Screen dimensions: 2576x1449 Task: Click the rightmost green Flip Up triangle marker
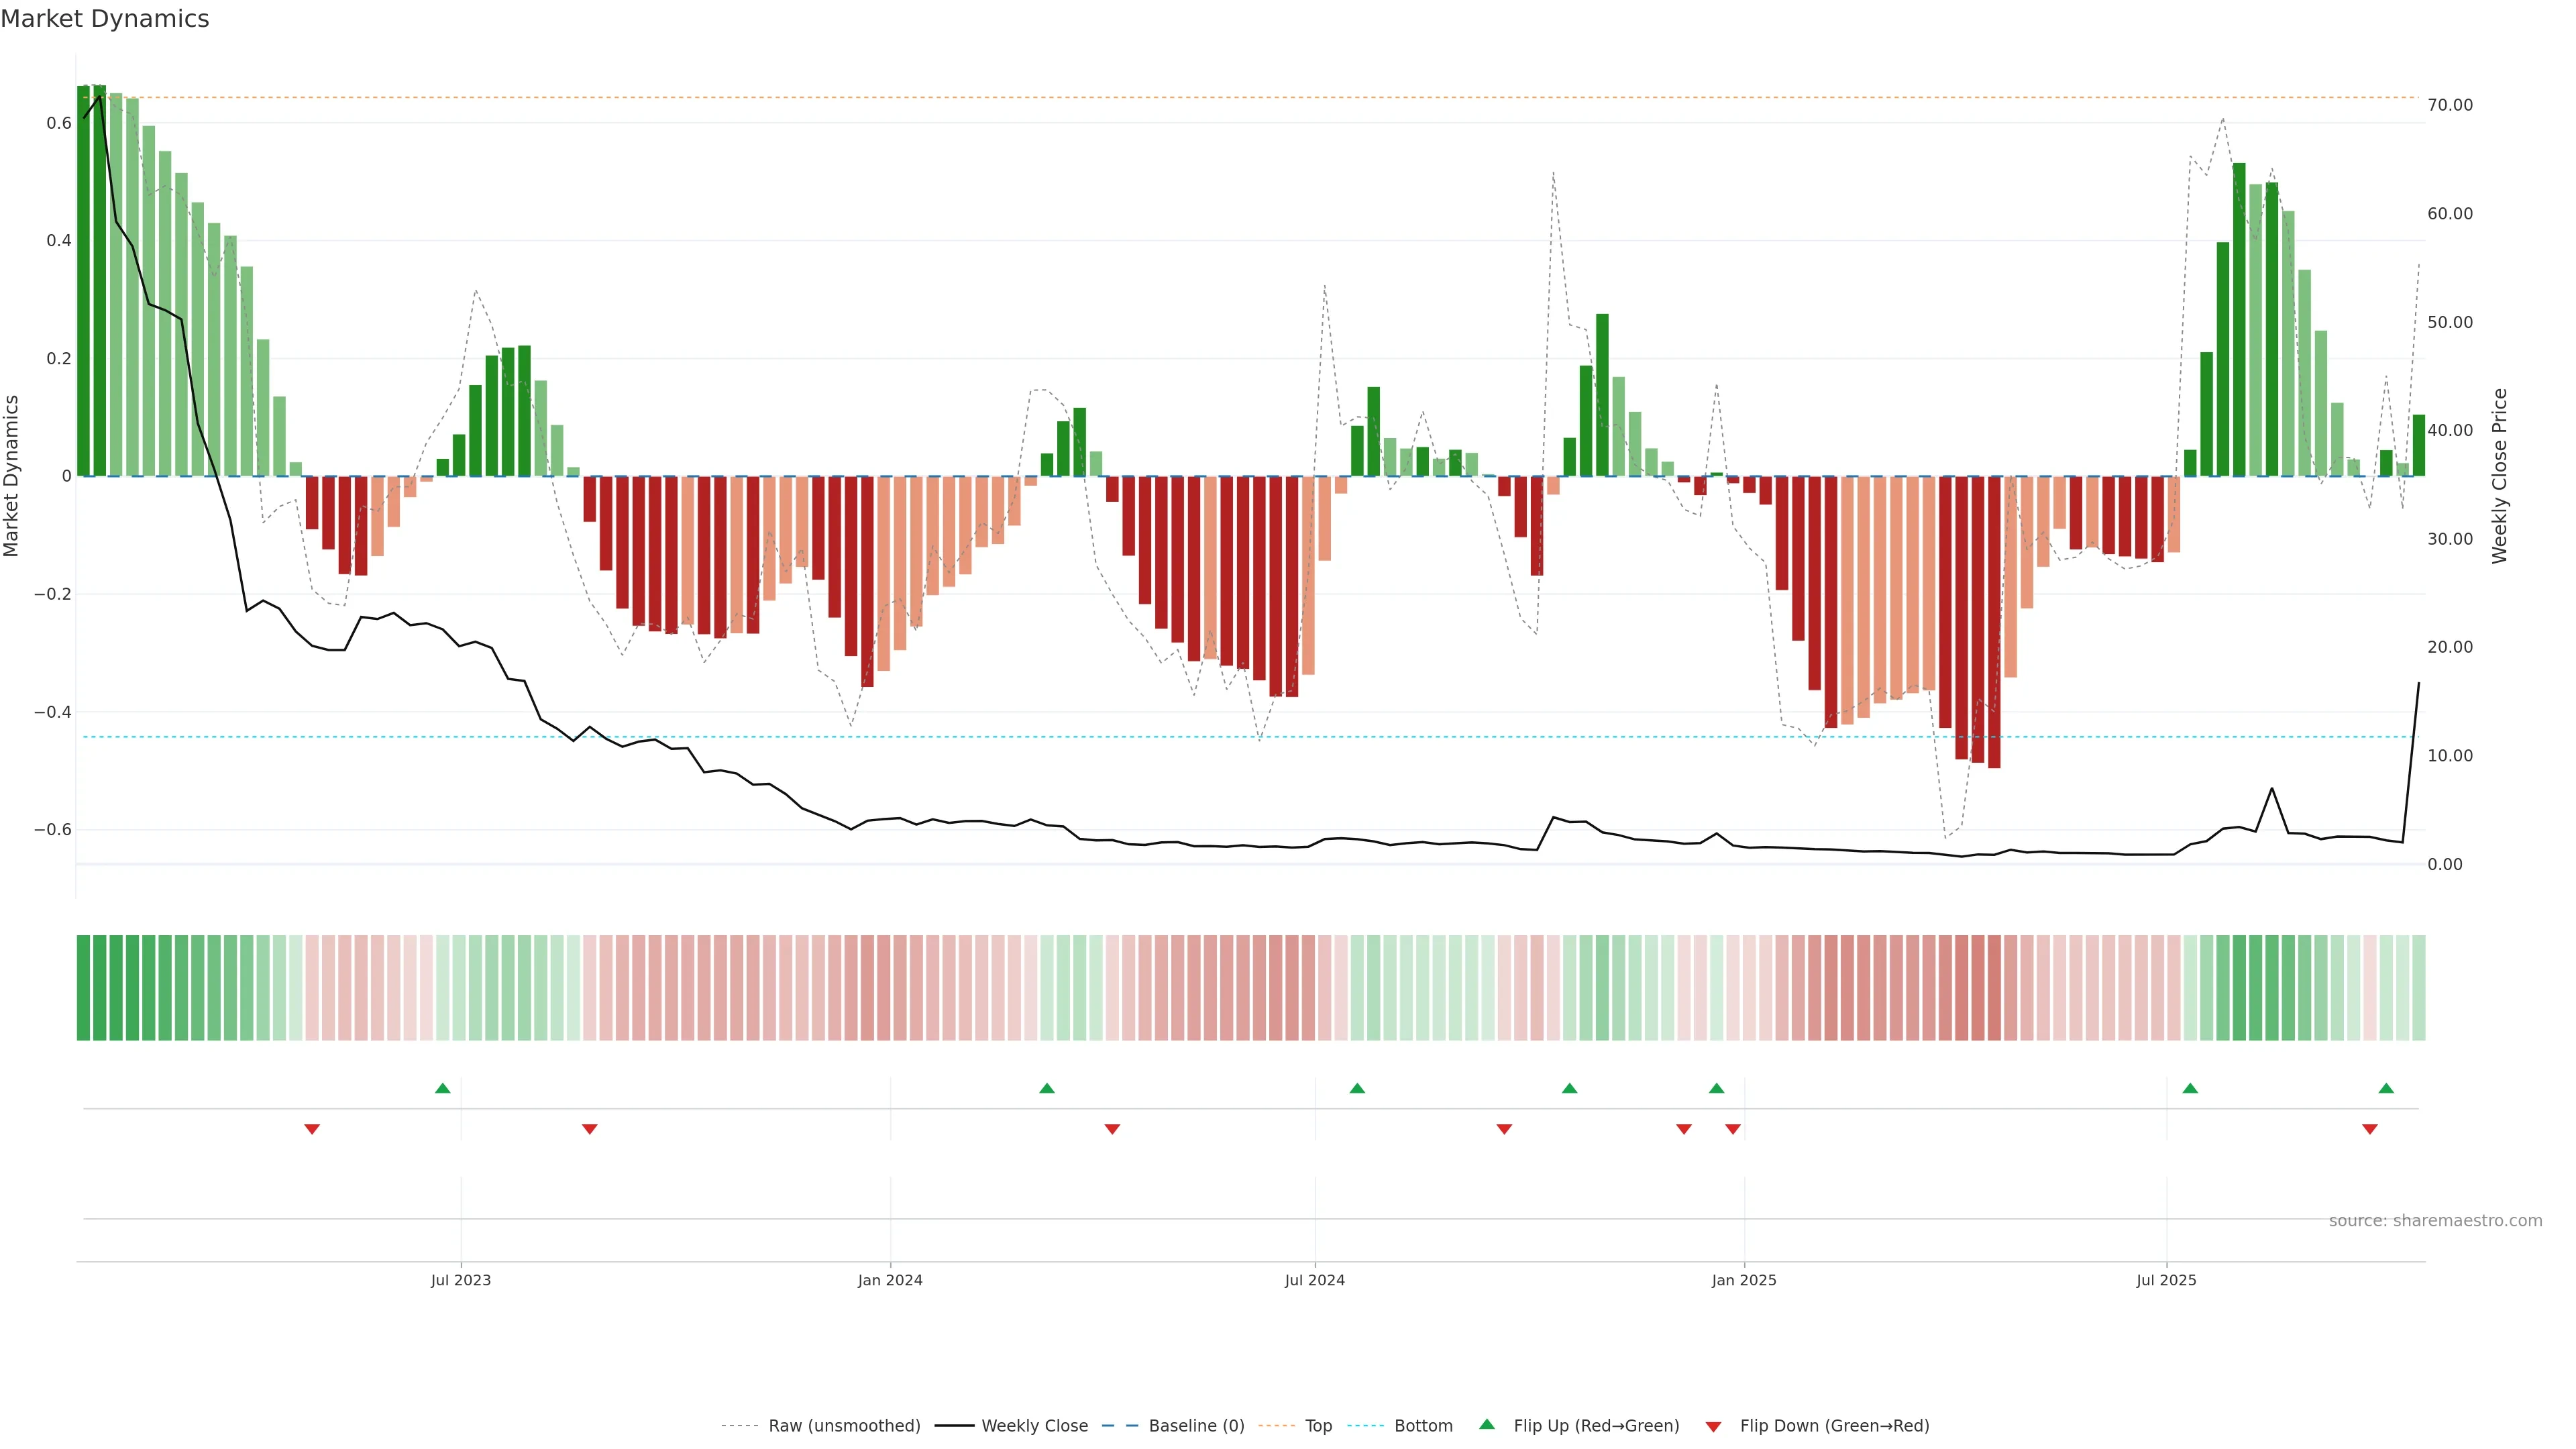tap(2386, 1088)
